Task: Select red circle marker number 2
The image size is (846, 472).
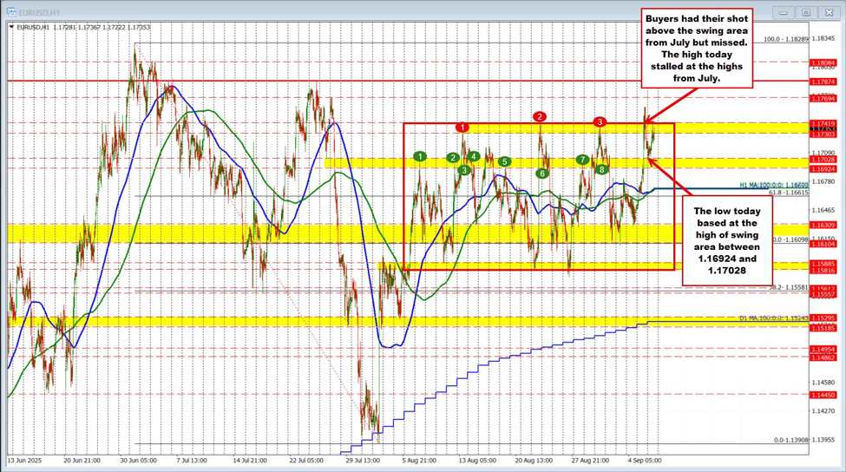Action: pyautogui.click(x=540, y=116)
